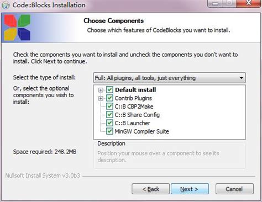Disable the C::B Launcher checkbox

click(109, 123)
